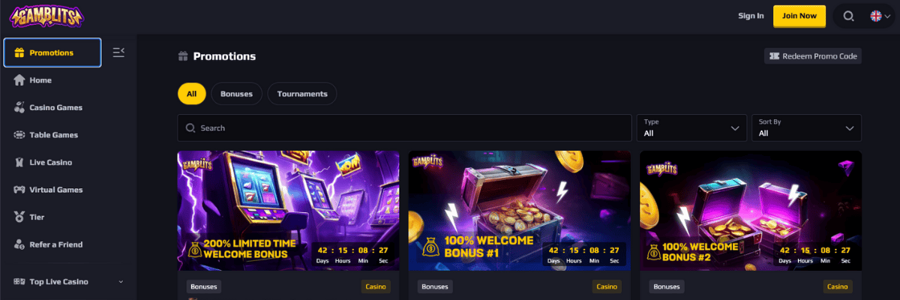Open the Sort By dropdown
The width and height of the screenshot is (900, 300).
(x=806, y=127)
